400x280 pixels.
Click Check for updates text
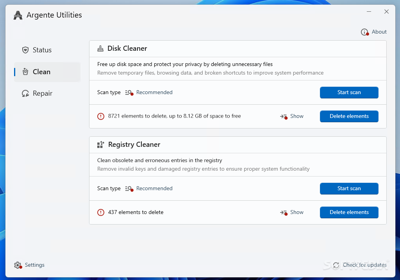tap(364, 265)
